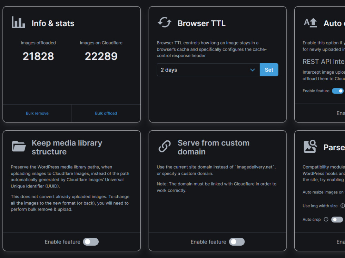
Task: Click the Preserve the WordPress media library paths paragraph
Action: 70,176
